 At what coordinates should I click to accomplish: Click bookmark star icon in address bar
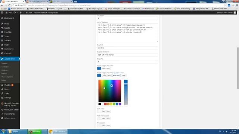[x=225, y=5]
